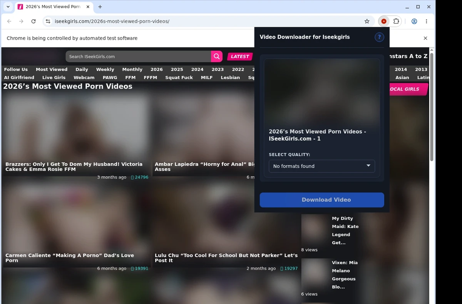Click the 19297 view count
The height and width of the screenshot is (304, 462).
(289, 269)
